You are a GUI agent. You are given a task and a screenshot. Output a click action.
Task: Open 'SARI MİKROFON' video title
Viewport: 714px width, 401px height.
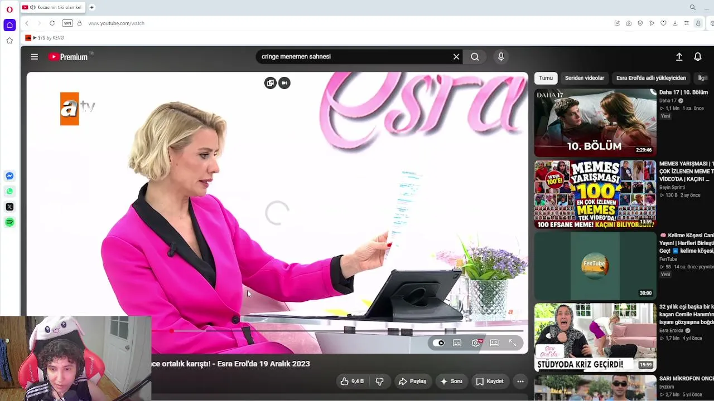(x=686, y=379)
